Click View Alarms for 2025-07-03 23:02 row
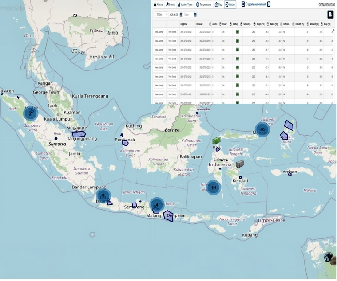 click(x=159, y=59)
